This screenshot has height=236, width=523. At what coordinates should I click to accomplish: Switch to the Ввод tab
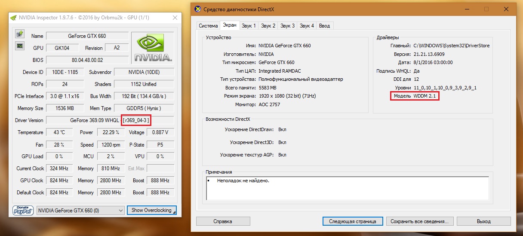(325, 26)
